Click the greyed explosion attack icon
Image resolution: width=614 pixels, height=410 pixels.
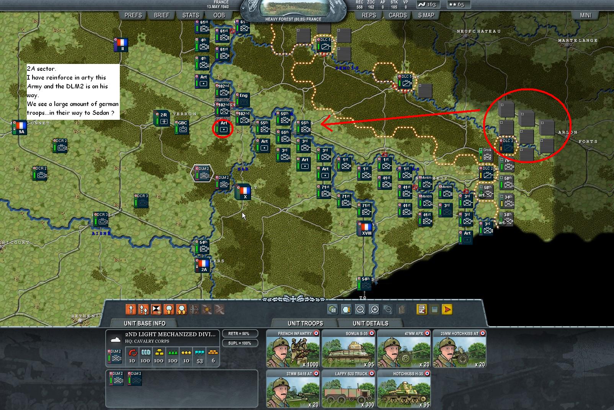point(207,309)
